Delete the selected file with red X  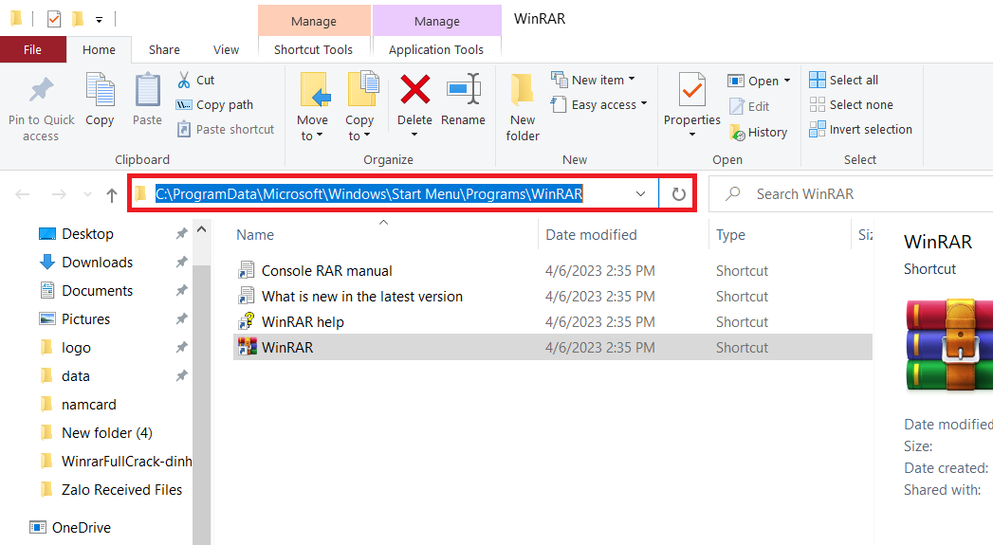click(414, 89)
